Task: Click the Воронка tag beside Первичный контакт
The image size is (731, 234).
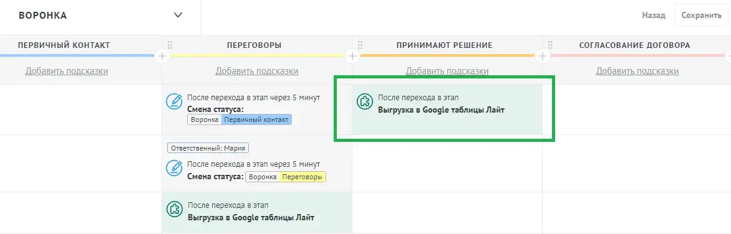Action: coord(205,119)
